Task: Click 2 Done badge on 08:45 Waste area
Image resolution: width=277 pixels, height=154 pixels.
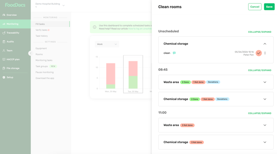Action: pos(186,82)
